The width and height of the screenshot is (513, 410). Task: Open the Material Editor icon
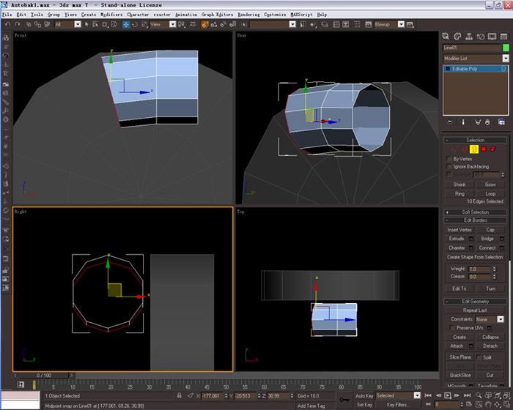tap(357, 24)
